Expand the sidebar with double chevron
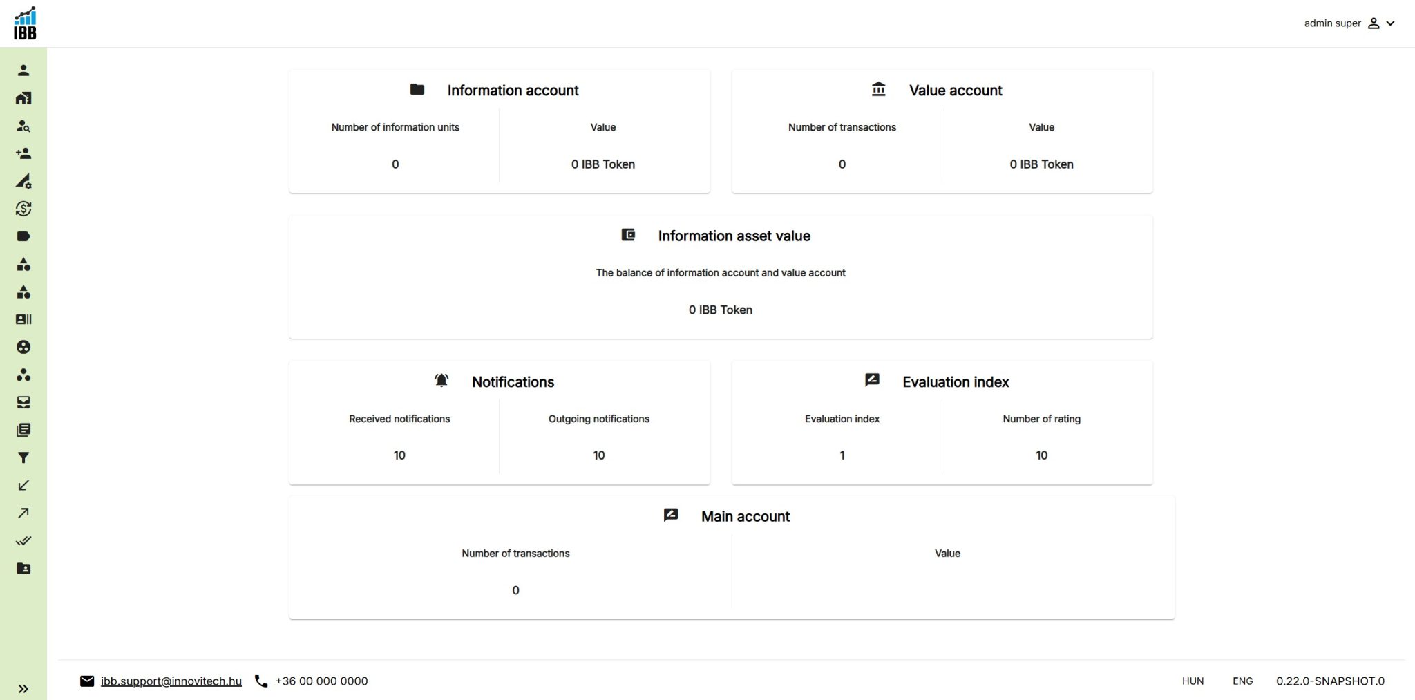1415x700 pixels. point(23,689)
